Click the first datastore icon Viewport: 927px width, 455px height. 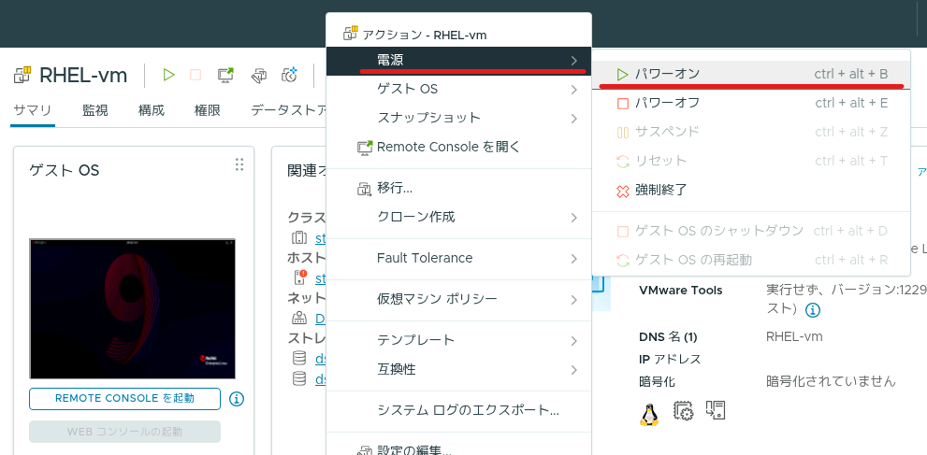click(299, 358)
